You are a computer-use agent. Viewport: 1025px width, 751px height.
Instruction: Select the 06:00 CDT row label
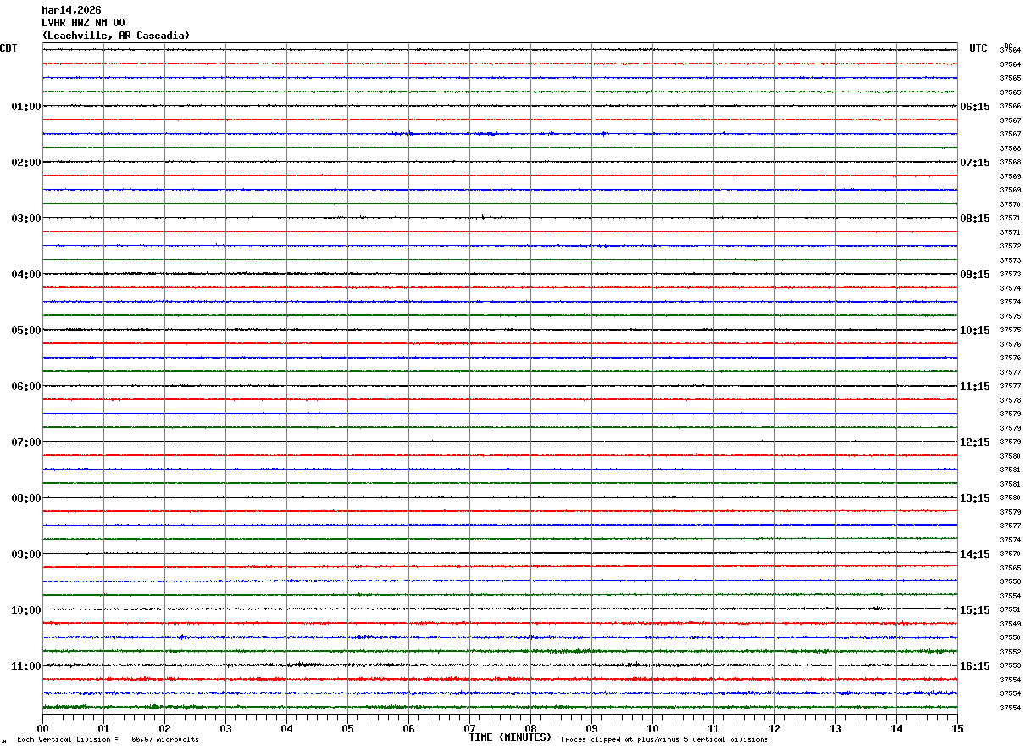25,387
